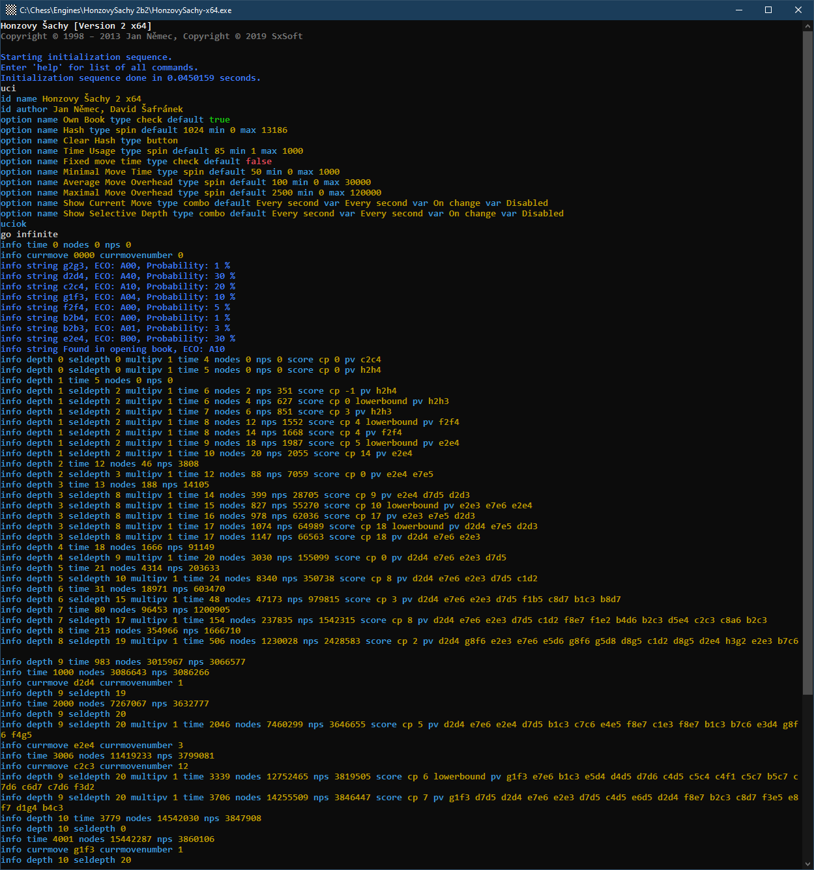
Task: Click the 'info time 4001 nodes 15442287' line
Action: pyautogui.click(x=108, y=839)
